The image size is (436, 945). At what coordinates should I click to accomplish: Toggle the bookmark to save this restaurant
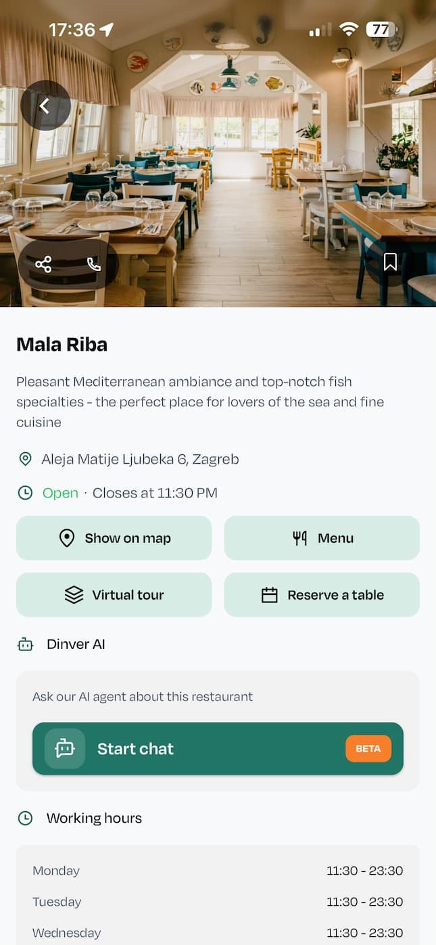391,260
